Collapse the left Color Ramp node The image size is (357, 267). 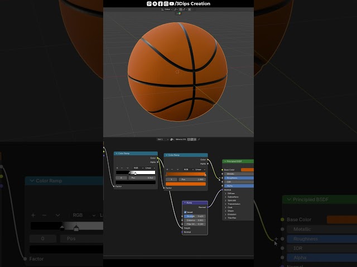117,154
